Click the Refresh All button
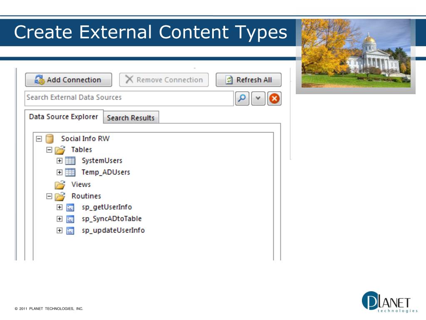Image resolution: width=426 pixels, height=320 pixels. (x=249, y=80)
